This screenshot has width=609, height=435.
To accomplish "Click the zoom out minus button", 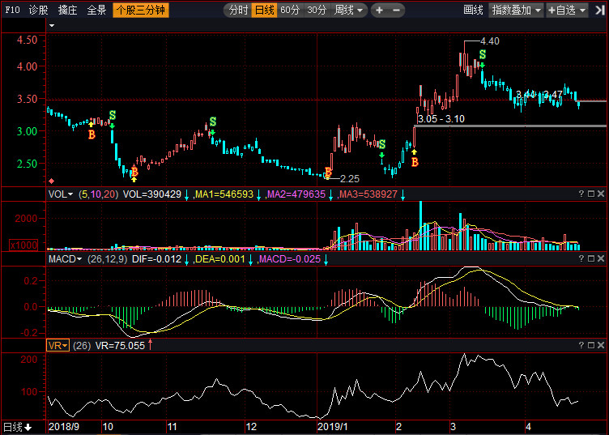I will pyautogui.click(x=396, y=10).
